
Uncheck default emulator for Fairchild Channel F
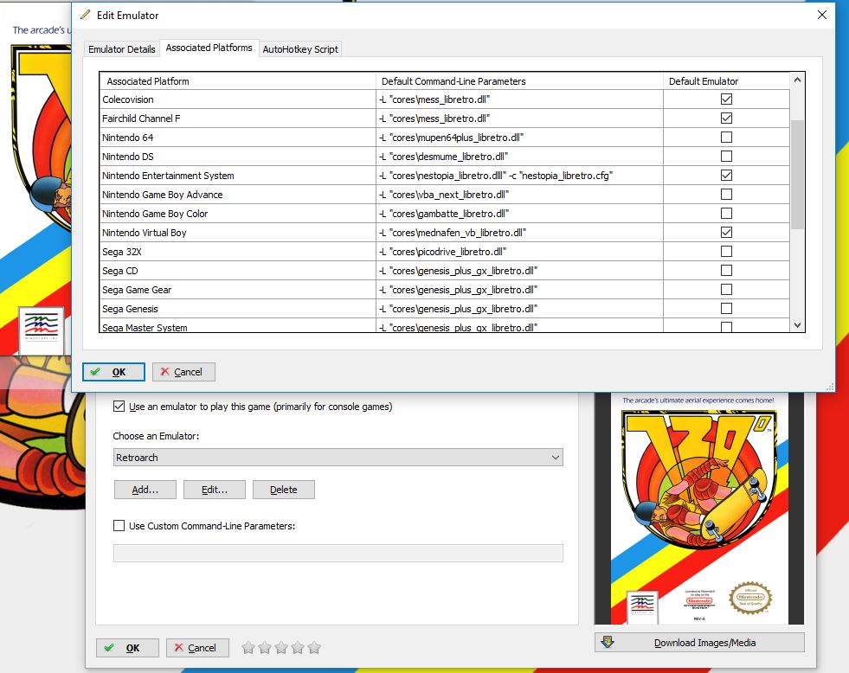tap(726, 118)
